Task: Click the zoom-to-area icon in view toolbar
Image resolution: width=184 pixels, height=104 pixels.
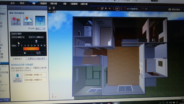Action: [102, 8]
